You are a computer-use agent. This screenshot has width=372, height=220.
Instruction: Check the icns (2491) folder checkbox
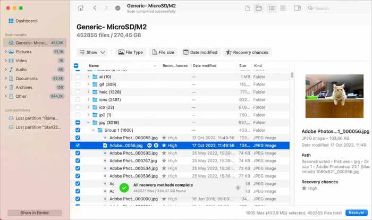click(78, 99)
